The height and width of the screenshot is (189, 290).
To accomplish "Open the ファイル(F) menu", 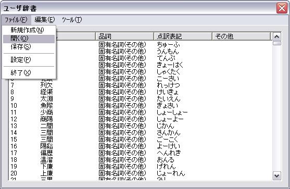I will pyautogui.click(x=16, y=20).
